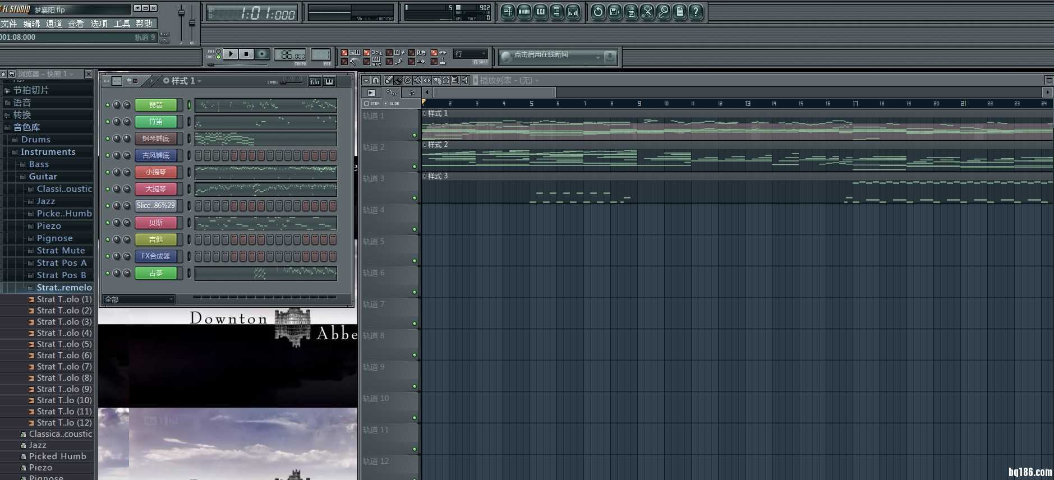
Task: Open the playlist options menu arrow
Action: coord(366,80)
